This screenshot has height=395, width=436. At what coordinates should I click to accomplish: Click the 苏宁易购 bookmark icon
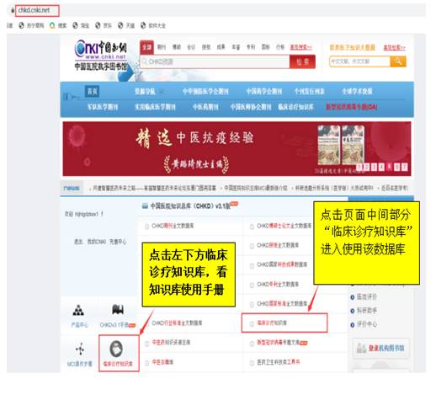21,25
